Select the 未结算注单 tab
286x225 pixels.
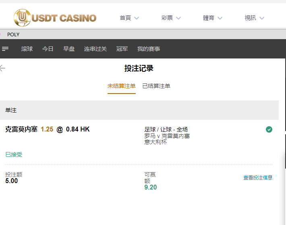122,86
